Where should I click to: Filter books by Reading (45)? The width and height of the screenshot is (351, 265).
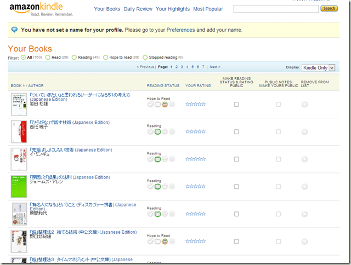tap(74, 57)
